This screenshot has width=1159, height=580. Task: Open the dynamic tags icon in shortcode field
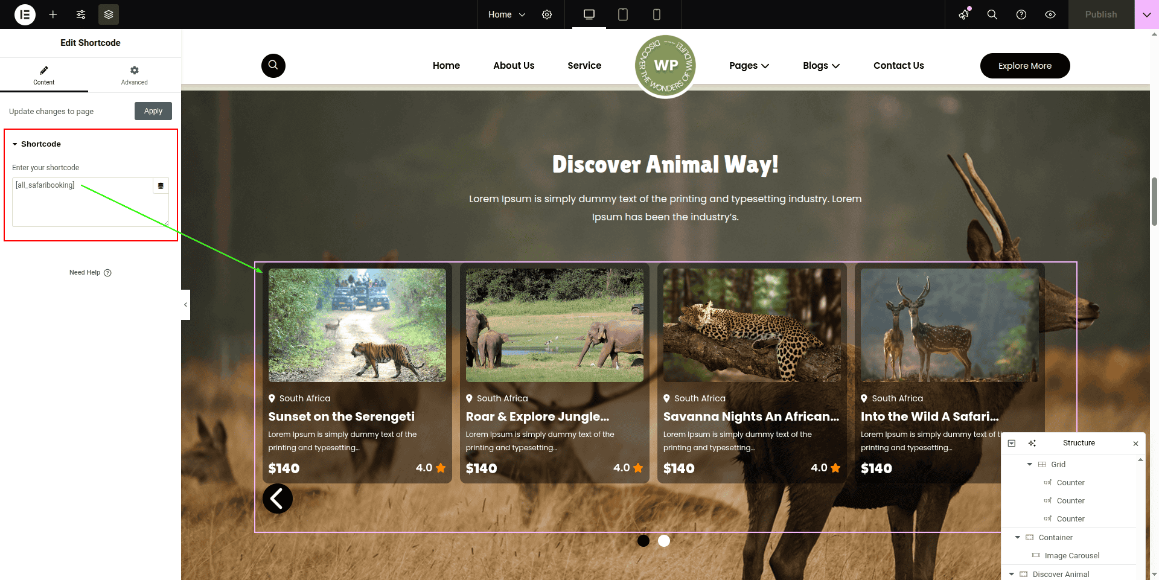[161, 186]
